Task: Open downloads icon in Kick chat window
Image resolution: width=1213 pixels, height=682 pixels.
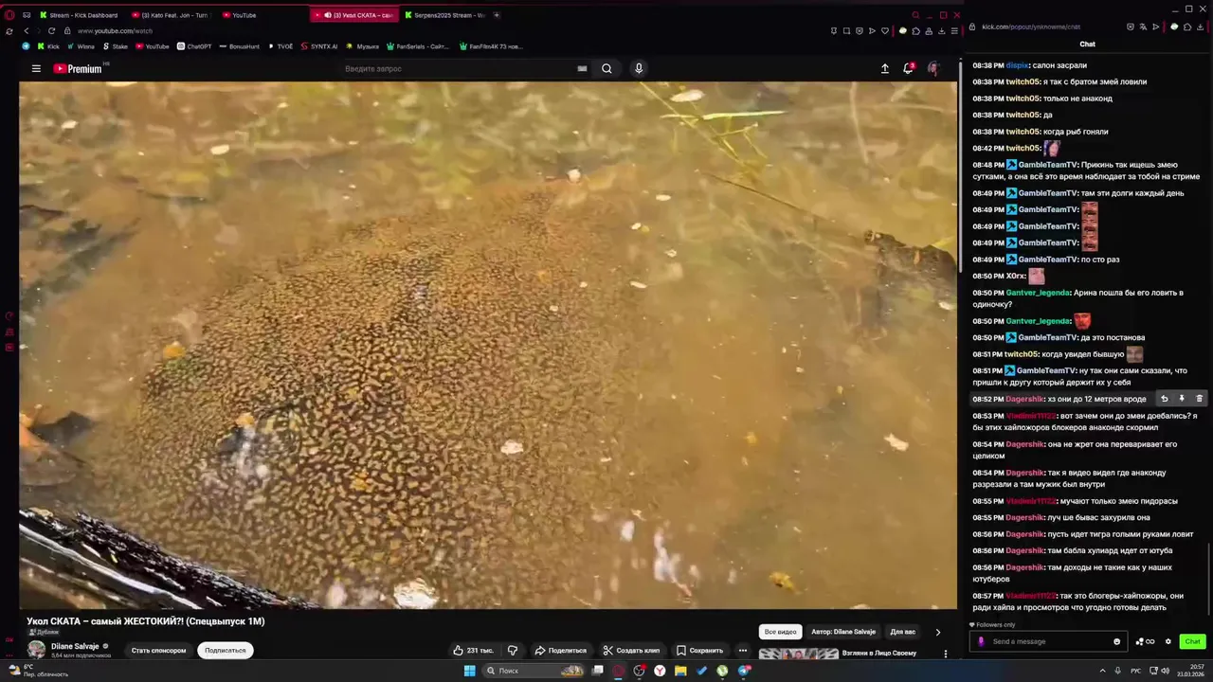Action: coord(1200,27)
